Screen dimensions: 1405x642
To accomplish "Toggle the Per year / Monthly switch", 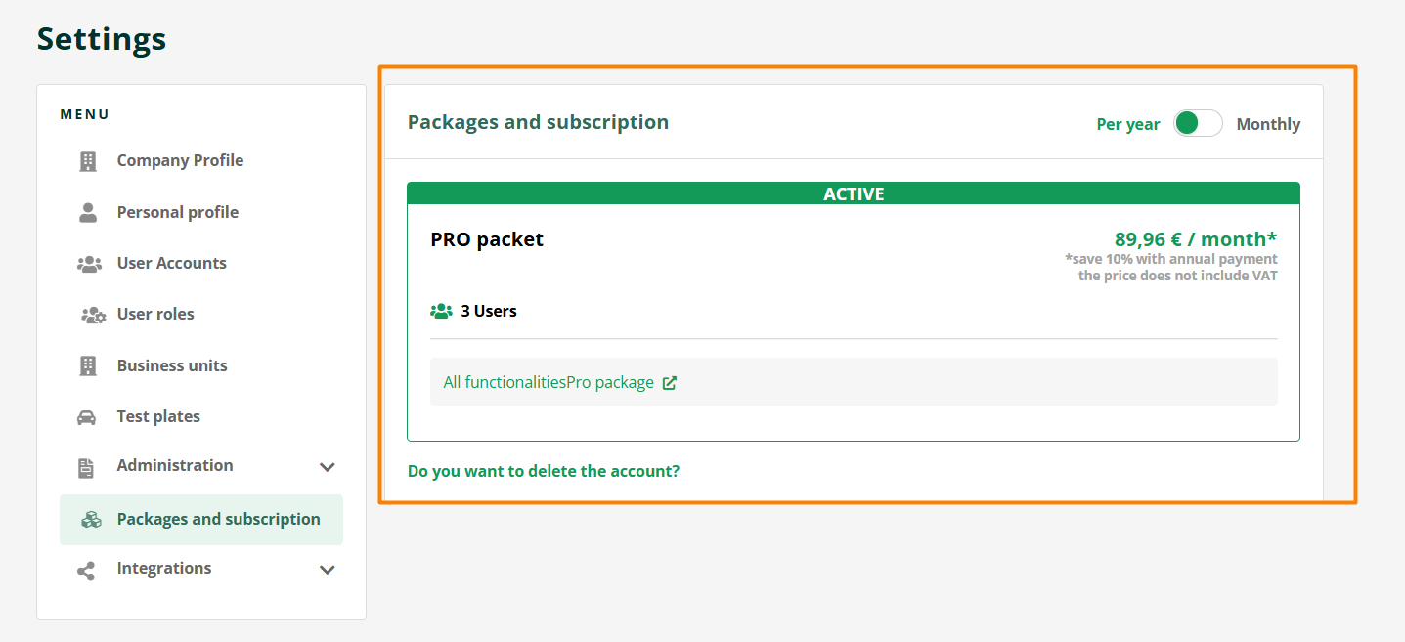I will pos(1198,123).
